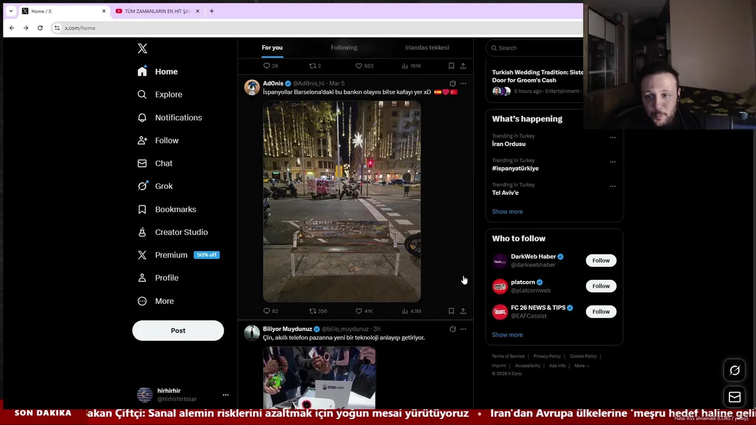Open Chat from sidebar
This screenshot has width=756, height=425.
155,164
